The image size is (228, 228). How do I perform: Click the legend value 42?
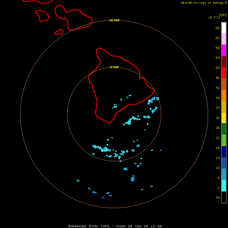tap(218, 88)
